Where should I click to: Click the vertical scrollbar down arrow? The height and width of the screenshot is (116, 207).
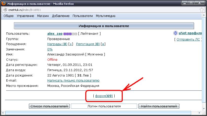click(x=204, y=109)
